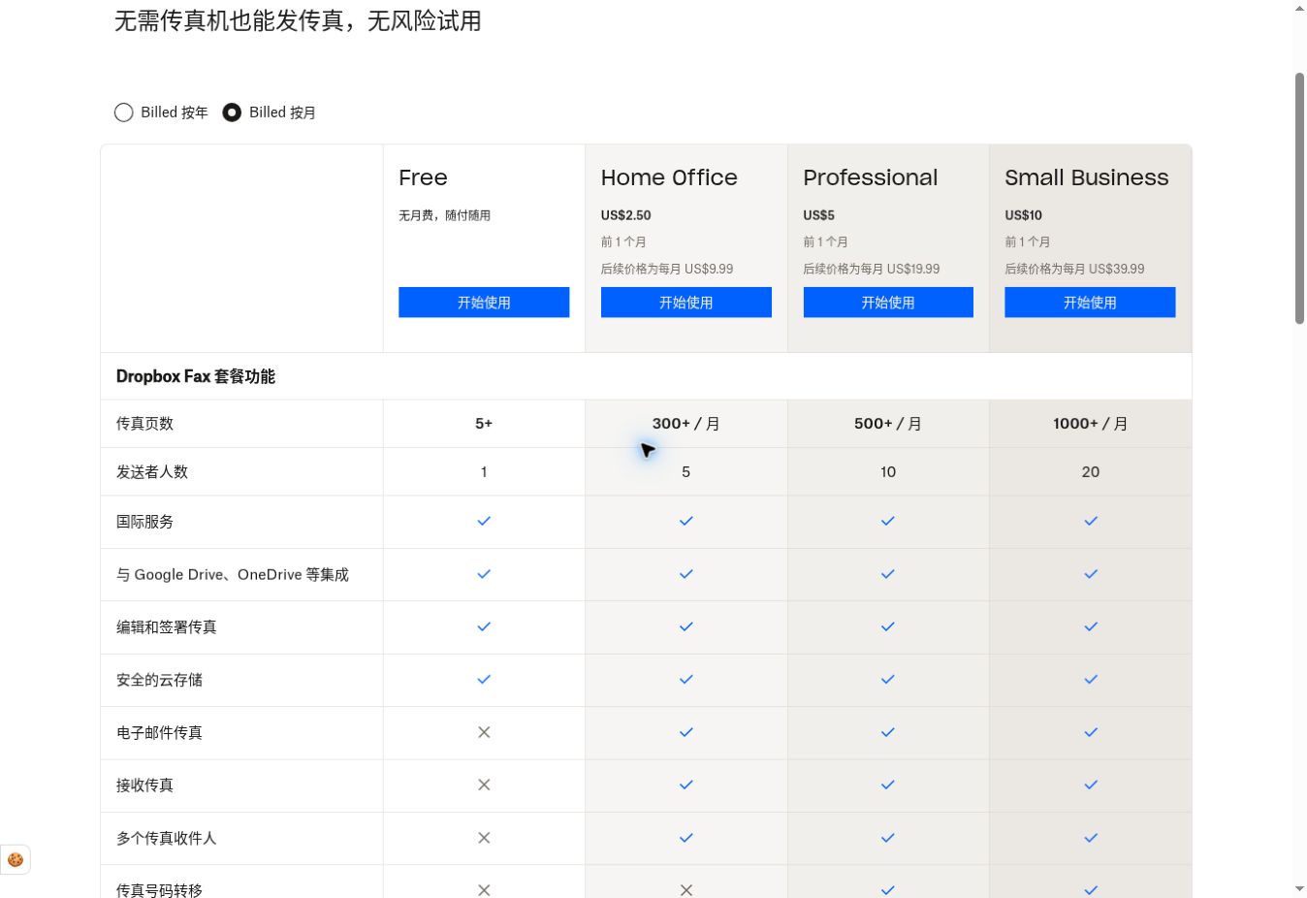Click 开始使用 under Small Business plan
Viewport: 1307px width, 898px height.
1090,303
